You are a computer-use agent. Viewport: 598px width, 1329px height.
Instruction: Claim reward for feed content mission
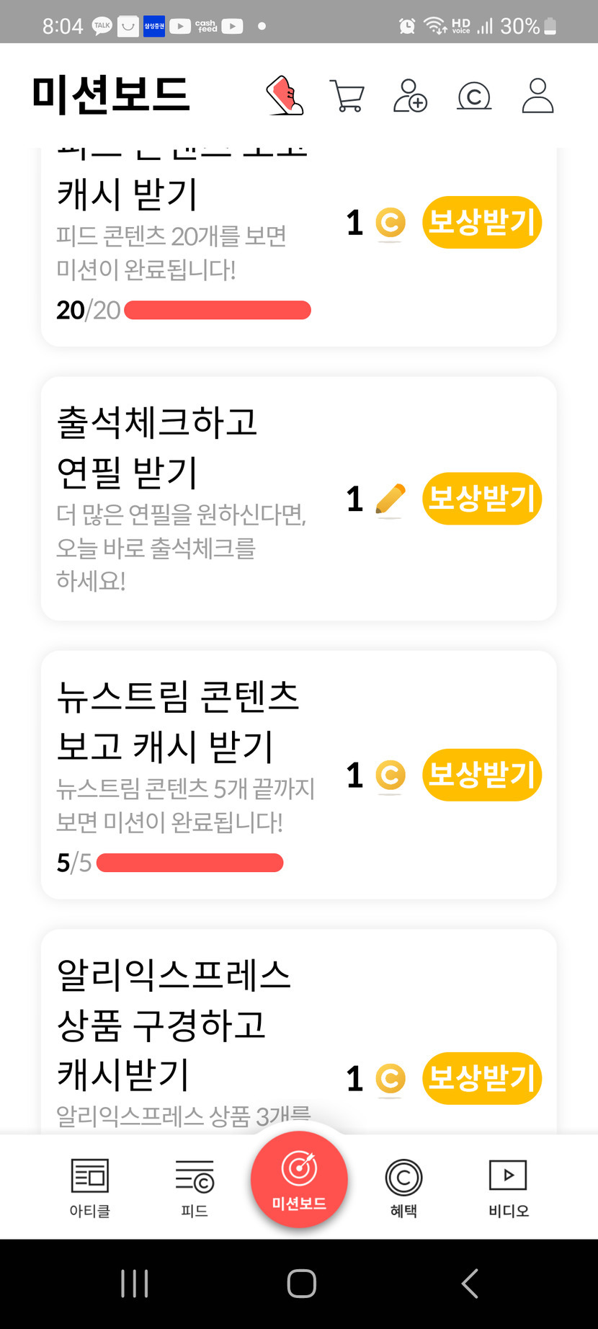click(481, 222)
